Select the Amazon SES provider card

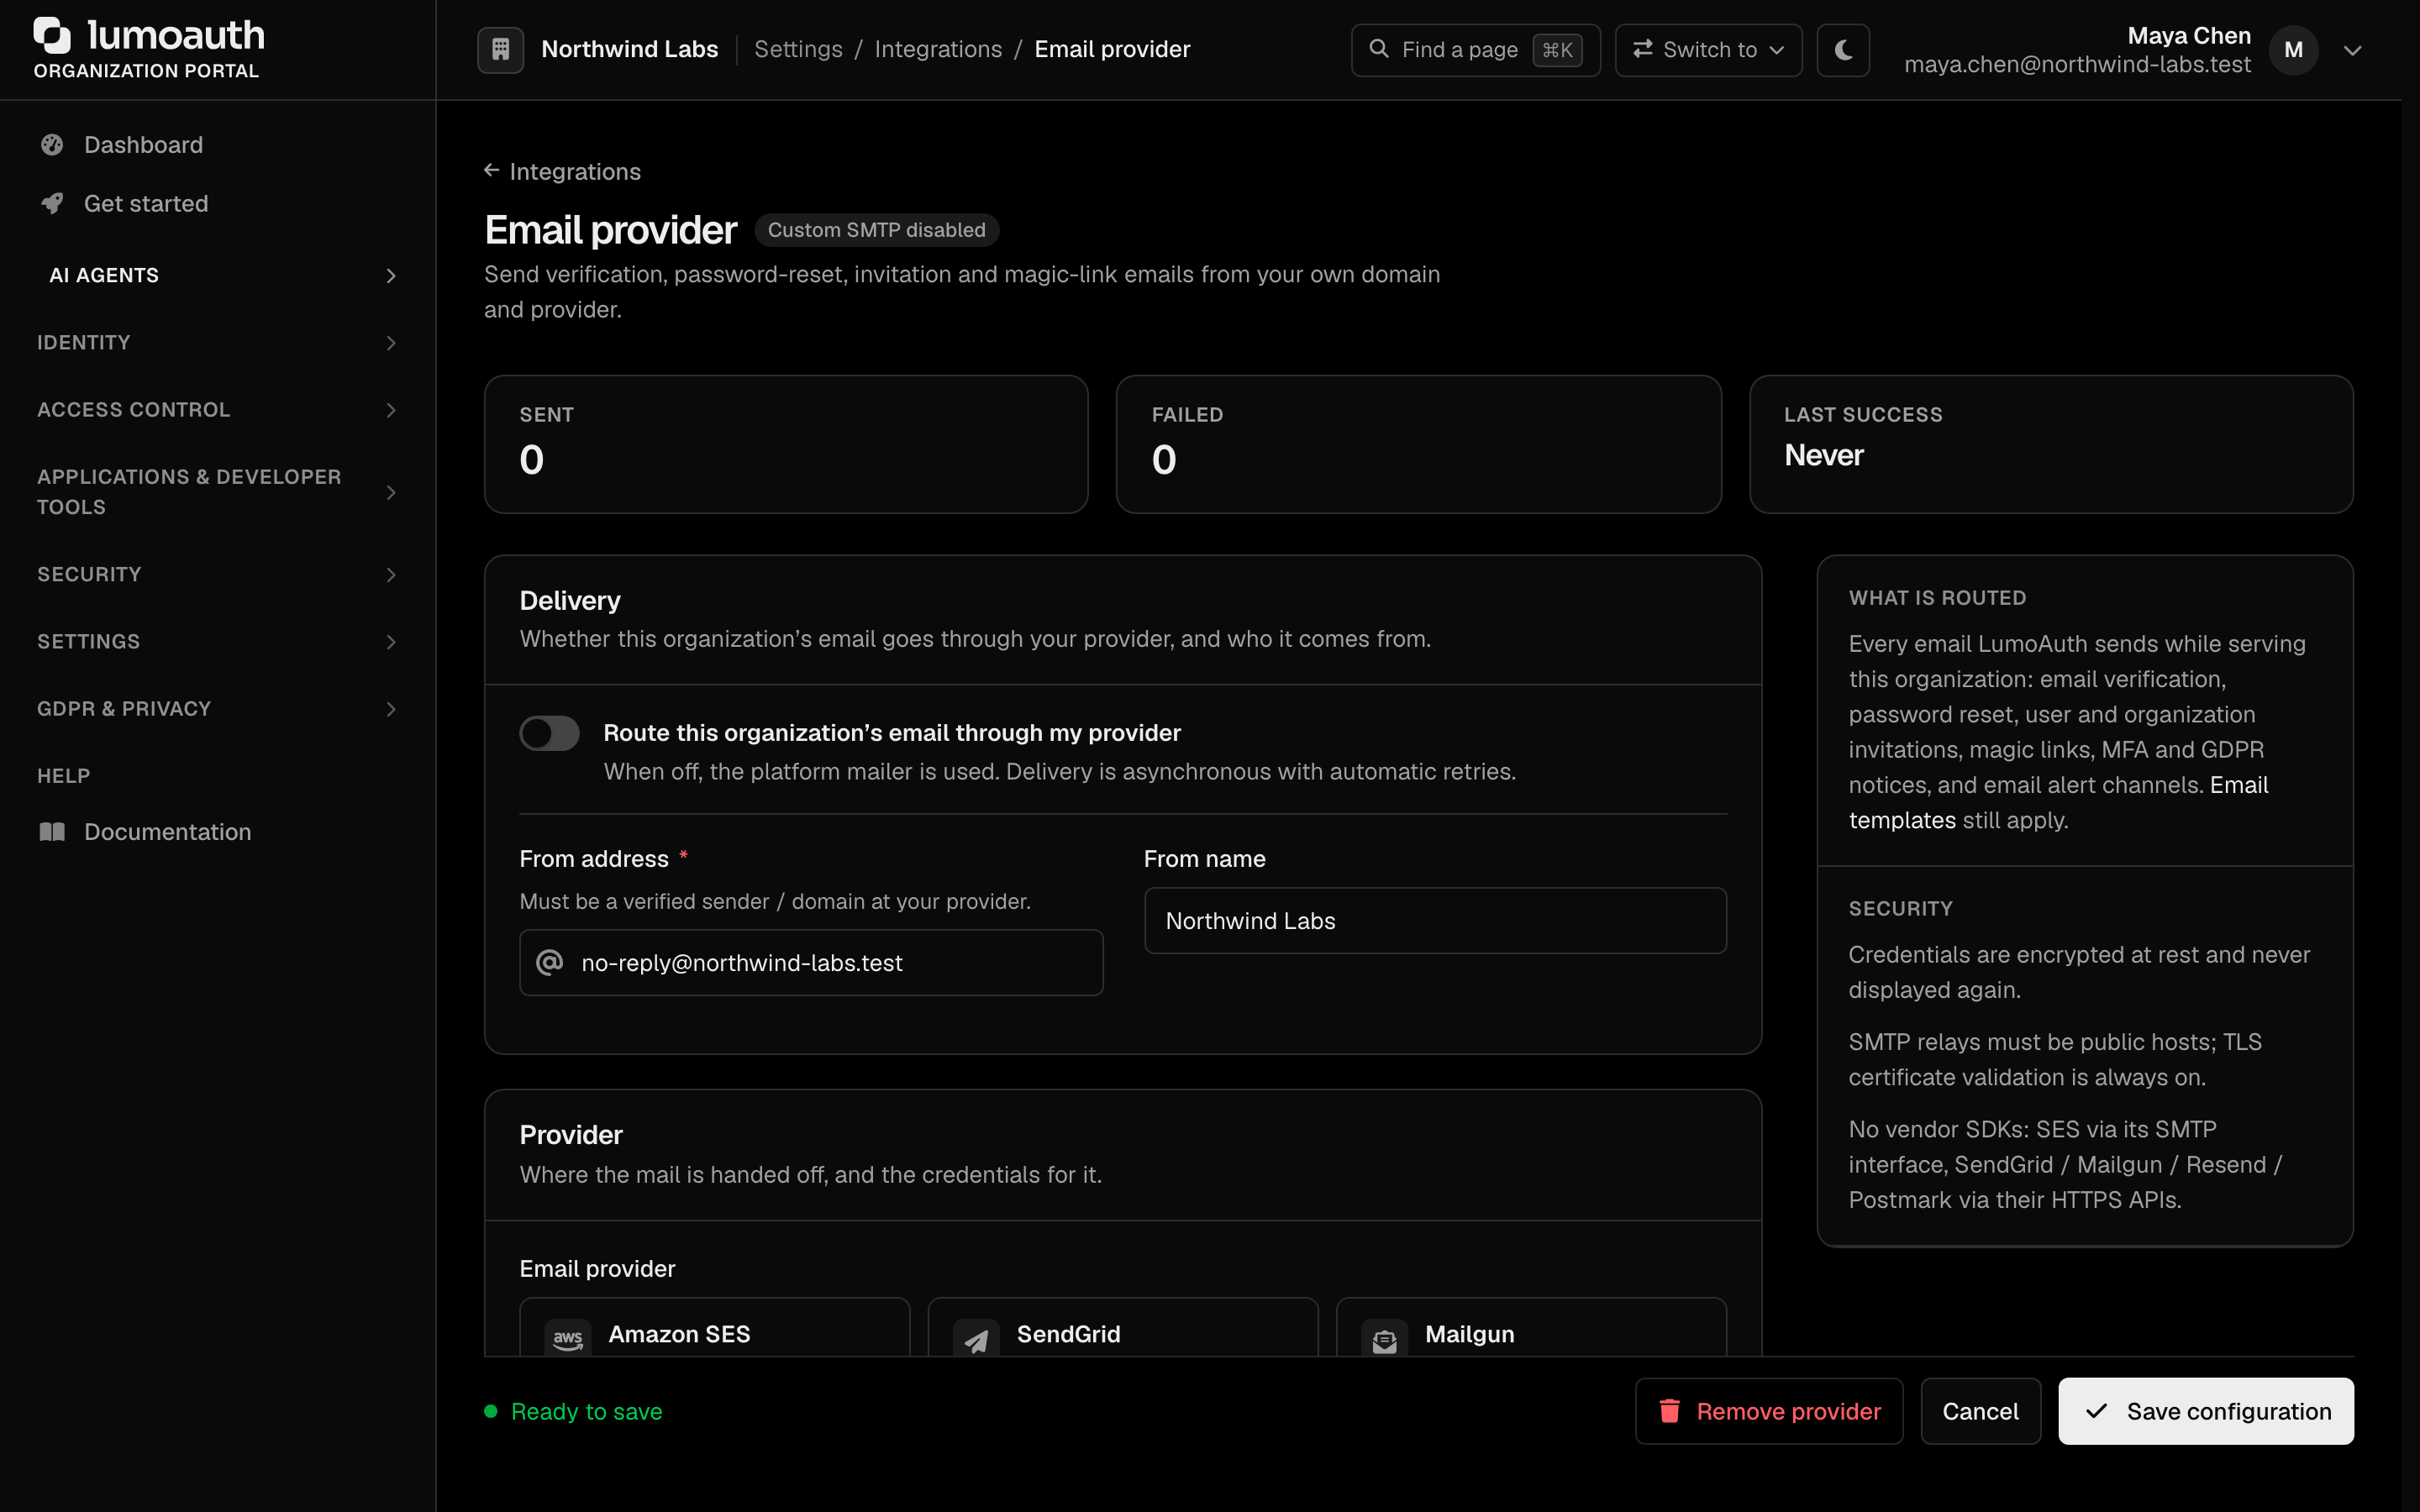(714, 1327)
